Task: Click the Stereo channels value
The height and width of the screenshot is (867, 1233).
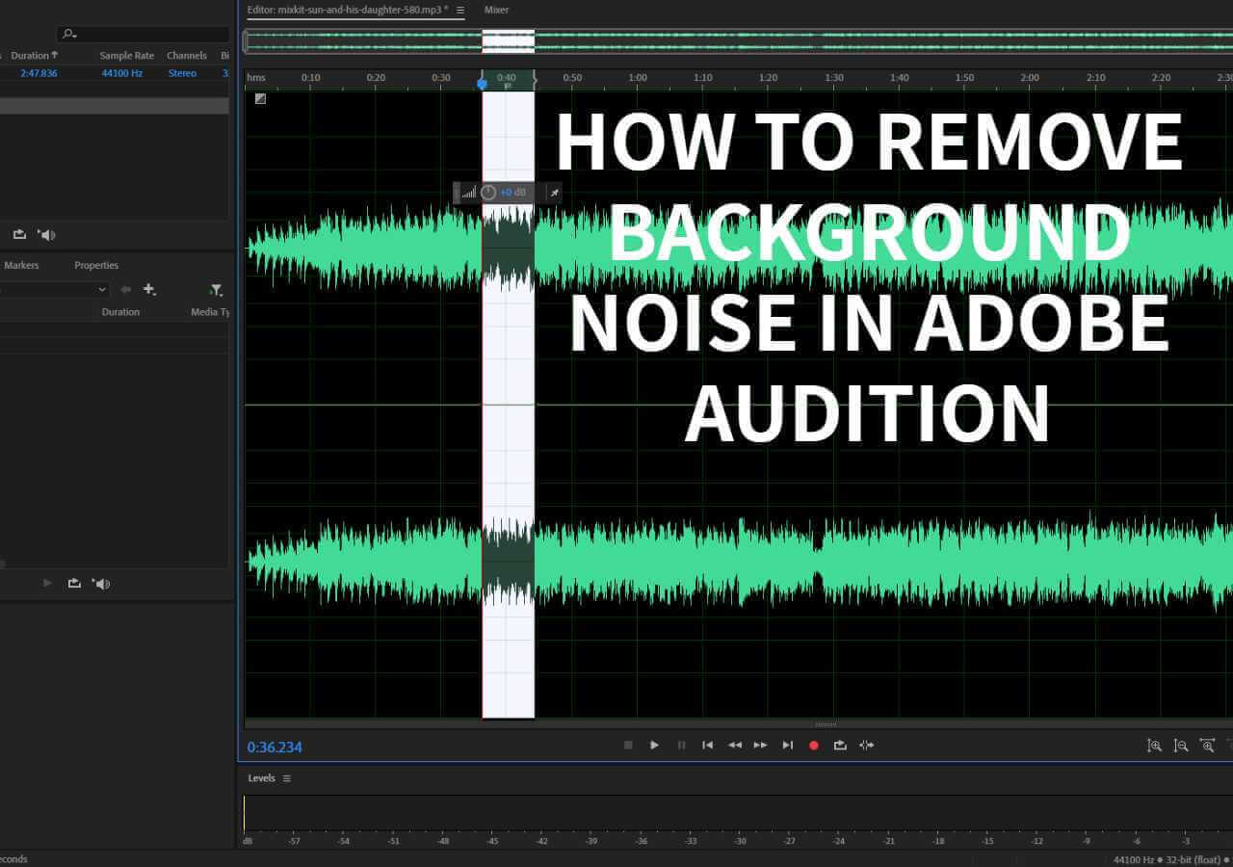Action: point(182,73)
